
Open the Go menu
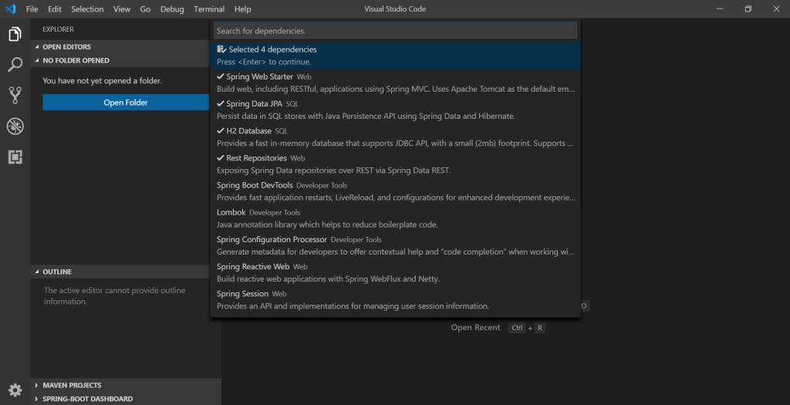pos(145,9)
